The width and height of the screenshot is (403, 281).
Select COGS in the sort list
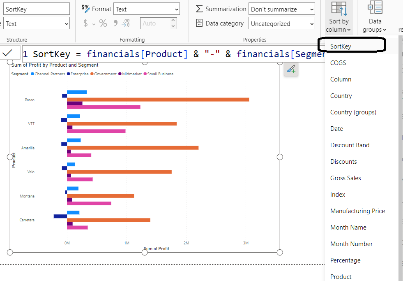coord(361,63)
